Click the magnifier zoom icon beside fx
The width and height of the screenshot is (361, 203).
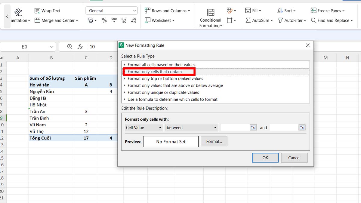click(70, 47)
